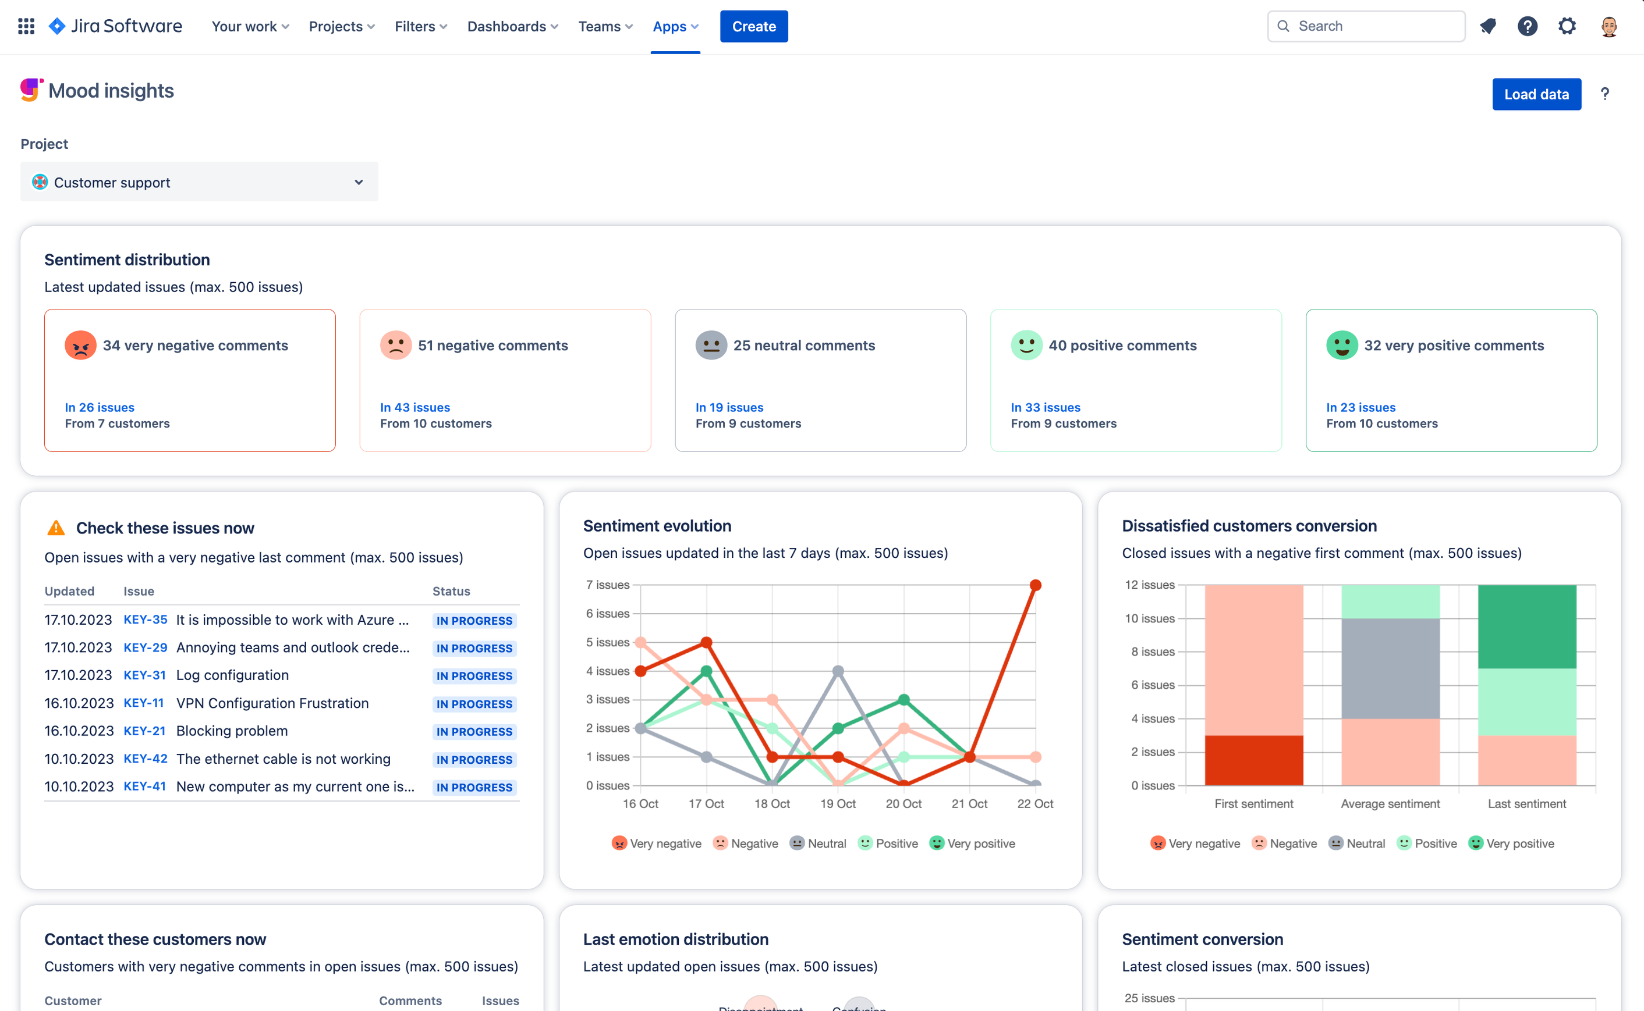This screenshot has height=1011, width=1644.
Task: Open settings gear in the top bar
Action: (1567, 26)
